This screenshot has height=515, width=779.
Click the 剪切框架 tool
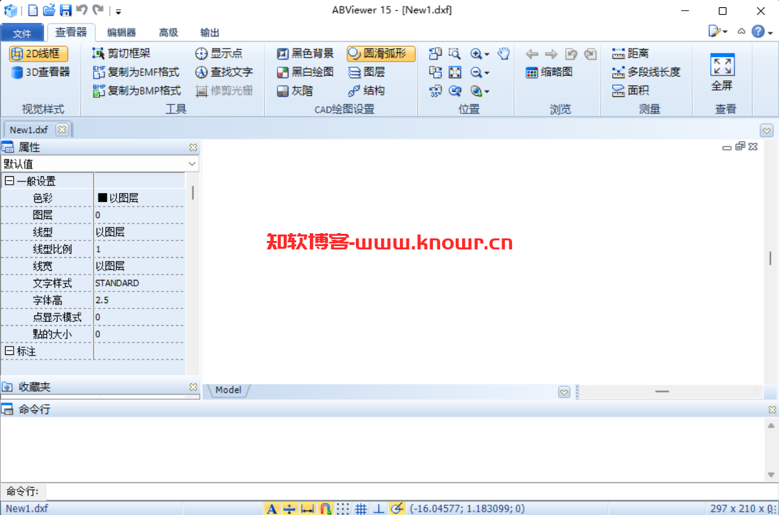point(122,54)
